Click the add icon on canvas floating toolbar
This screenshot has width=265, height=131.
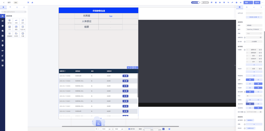(x=128, y=68)
